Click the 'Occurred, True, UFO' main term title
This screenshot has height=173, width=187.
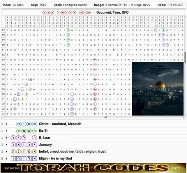(x=113, y=12)
